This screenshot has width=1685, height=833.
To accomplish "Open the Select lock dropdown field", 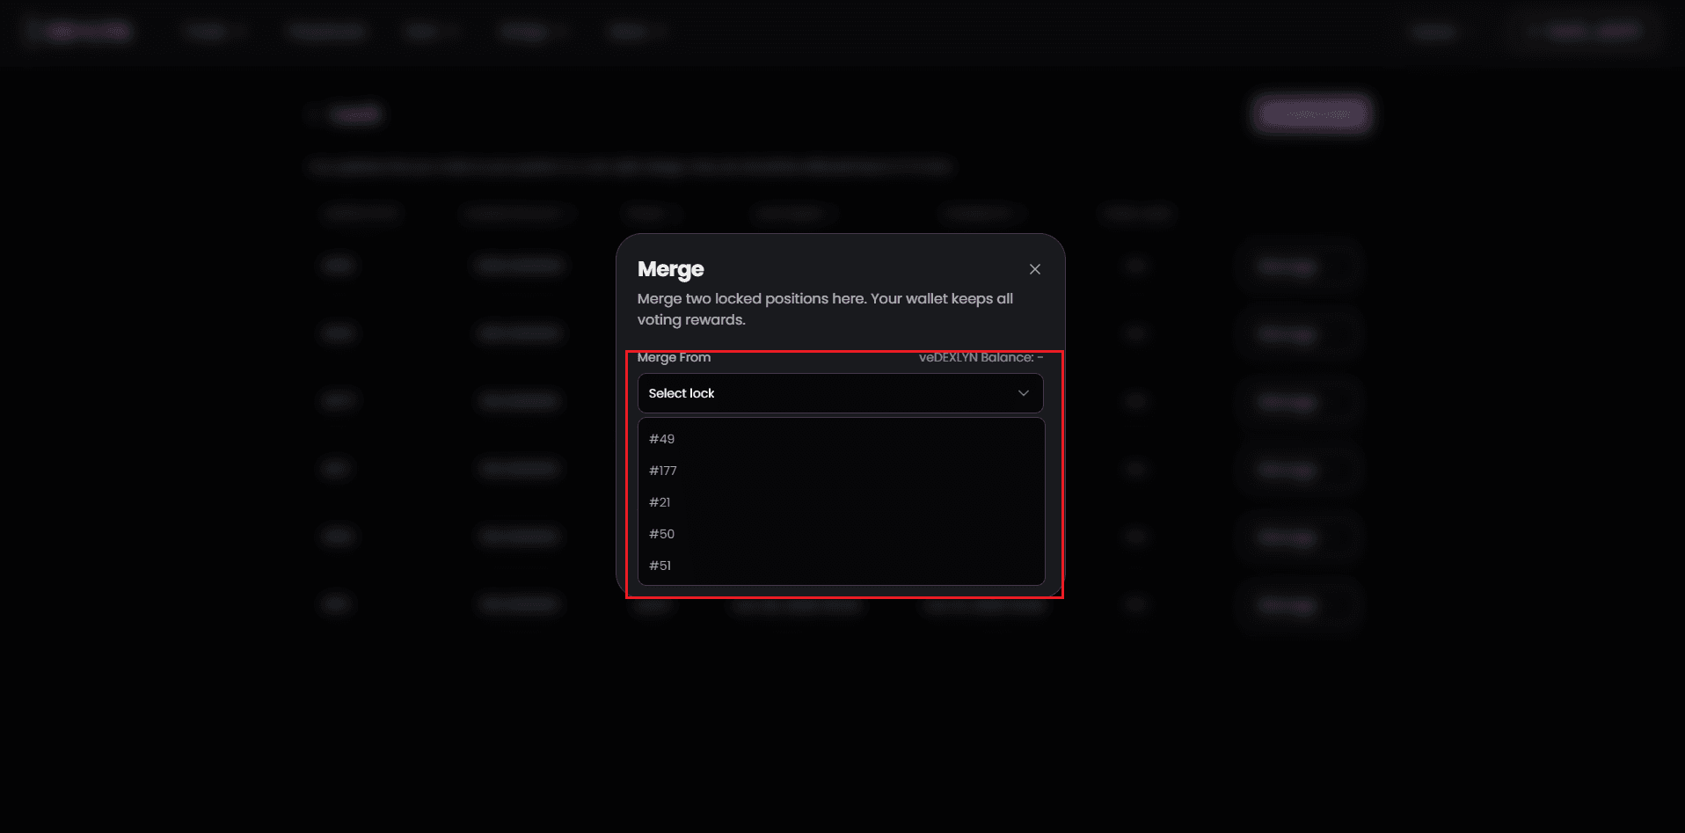I will click(827, 393).
